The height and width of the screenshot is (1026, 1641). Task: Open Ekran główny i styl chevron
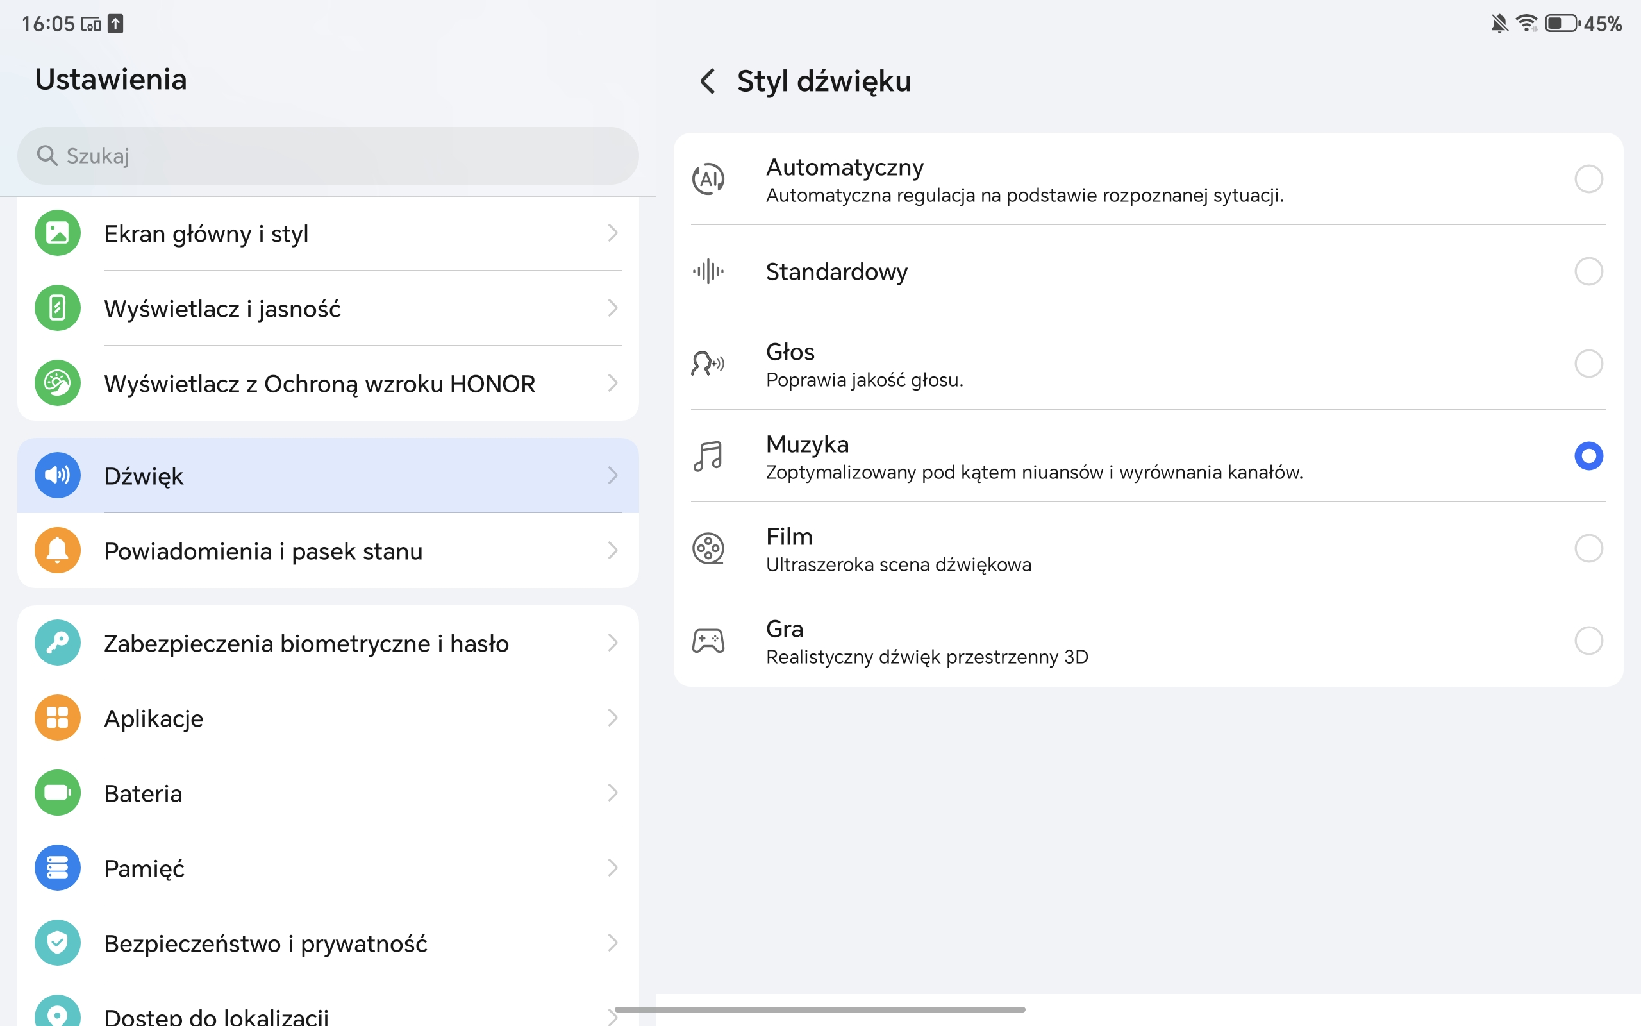click(612, 233)
